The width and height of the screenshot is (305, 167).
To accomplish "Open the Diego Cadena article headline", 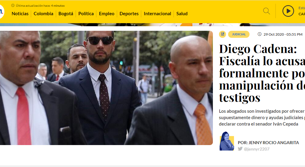I will pos(262,73).
